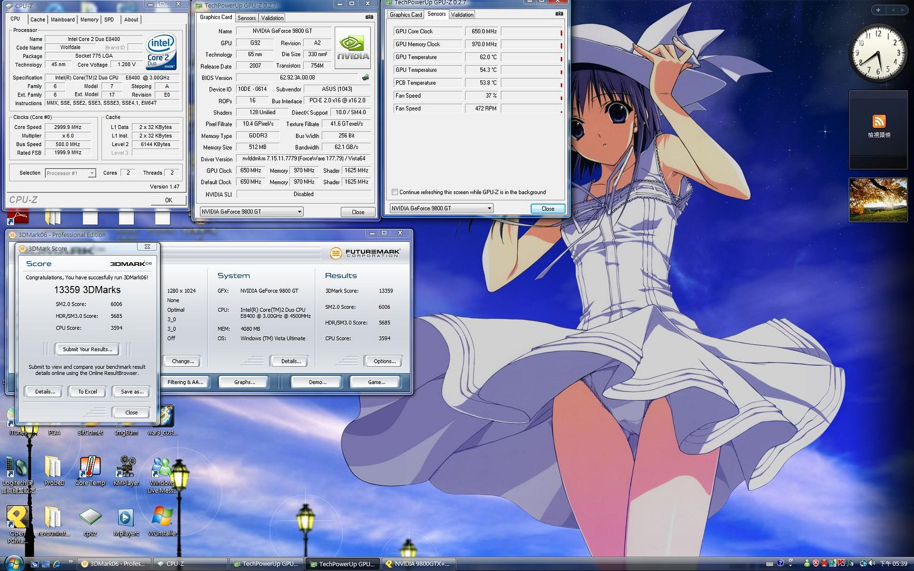
Task: Click the GPU-Z screenshot camera icon in Graphics Card window
Action: coord(369,17)
